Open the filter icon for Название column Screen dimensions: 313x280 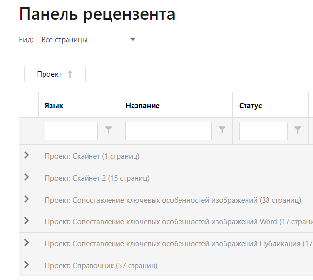(222, 130)
